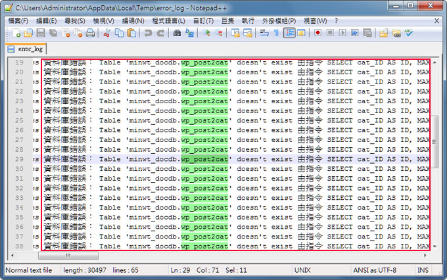The image size is (447, 280).
Task: Open the ? help menu
Action: coord(336,21)
